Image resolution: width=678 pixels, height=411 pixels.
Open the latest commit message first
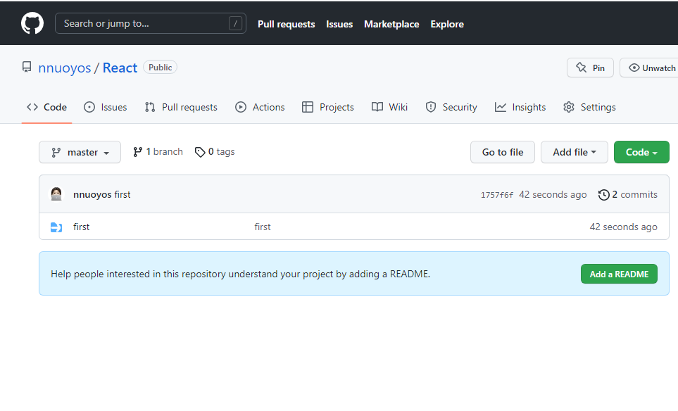tap(123, 194)
